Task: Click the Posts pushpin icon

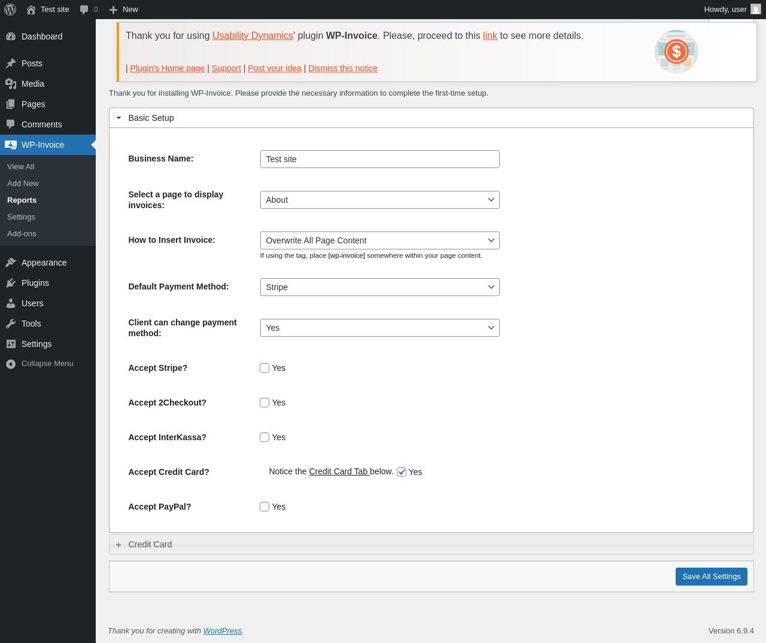Action: click(11, 63)
